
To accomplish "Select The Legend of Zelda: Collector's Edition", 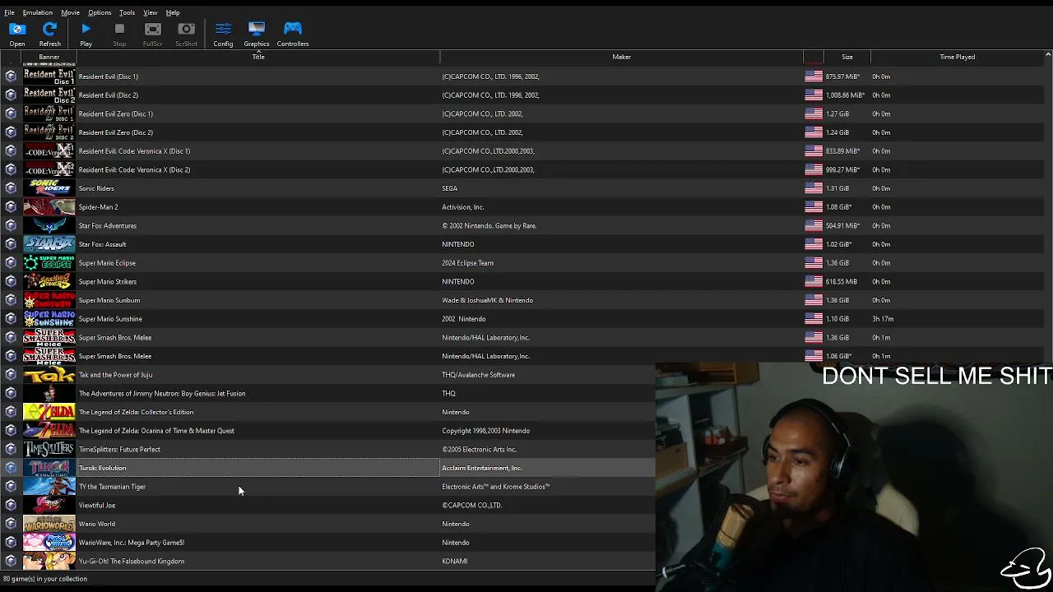I will coord(137,412).
